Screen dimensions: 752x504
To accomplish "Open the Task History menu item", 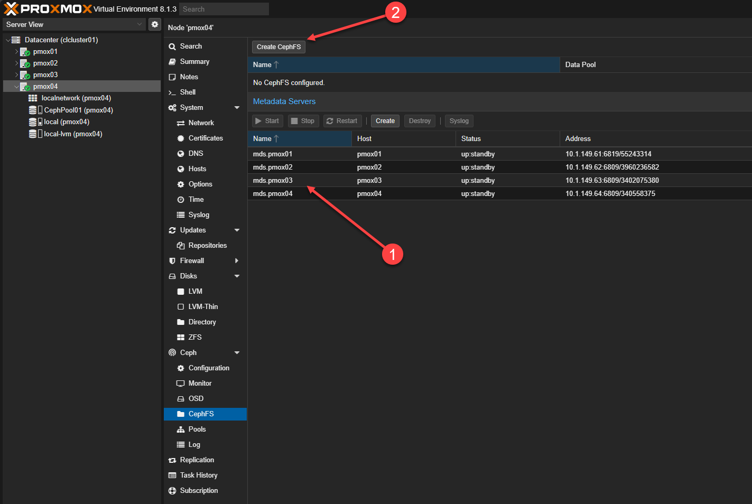I will [x=205, y=475].
